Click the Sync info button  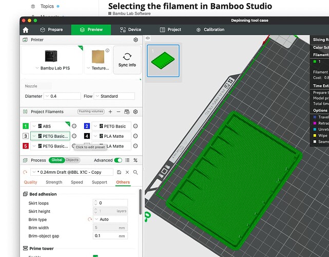click(127, 60)
